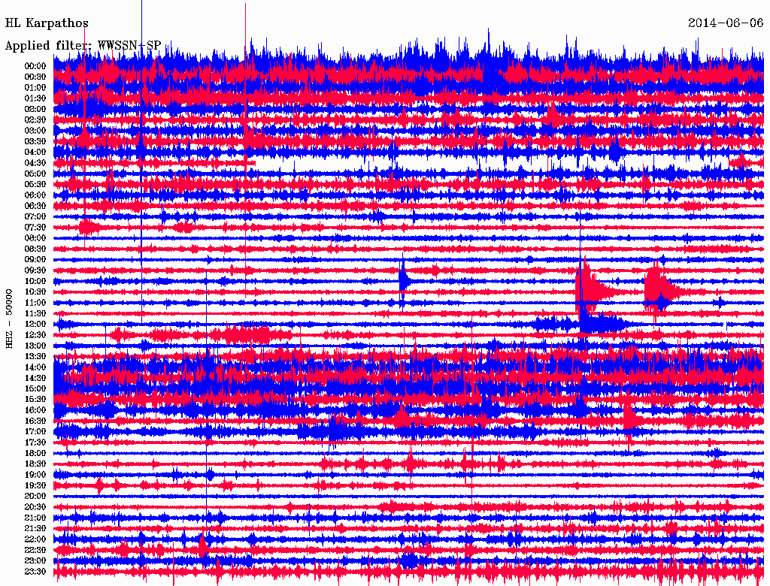Click the station title 'HL Karpathos'
Viewport: 770px width, 586px height.
point(47,23)
